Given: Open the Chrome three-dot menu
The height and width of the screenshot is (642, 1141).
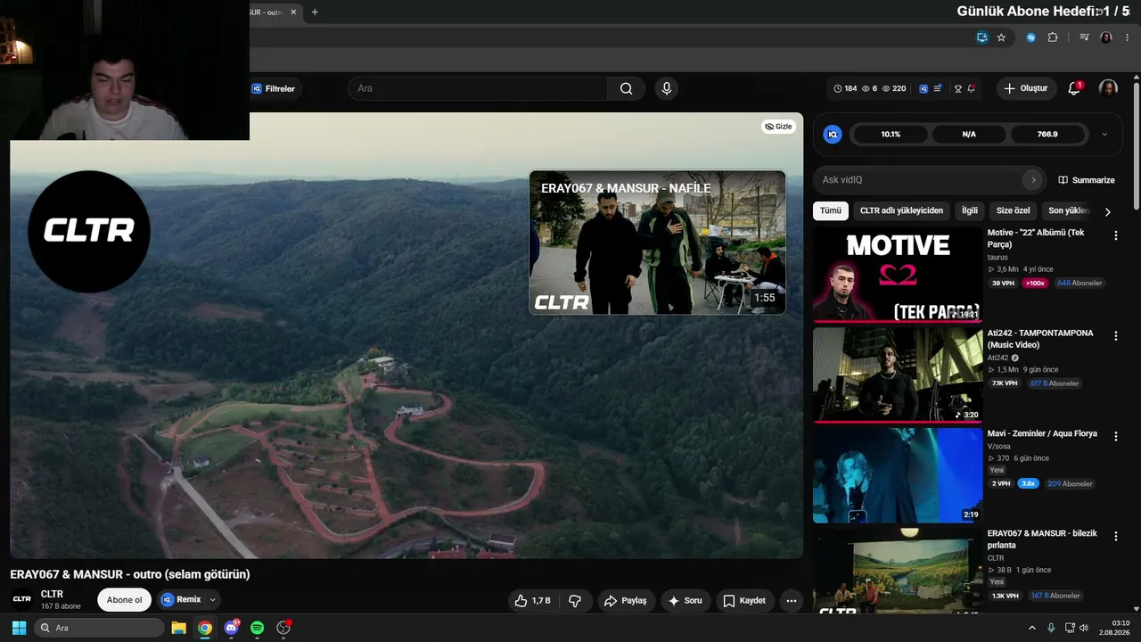Looking at the screenshot, I should pos(1128,37).
